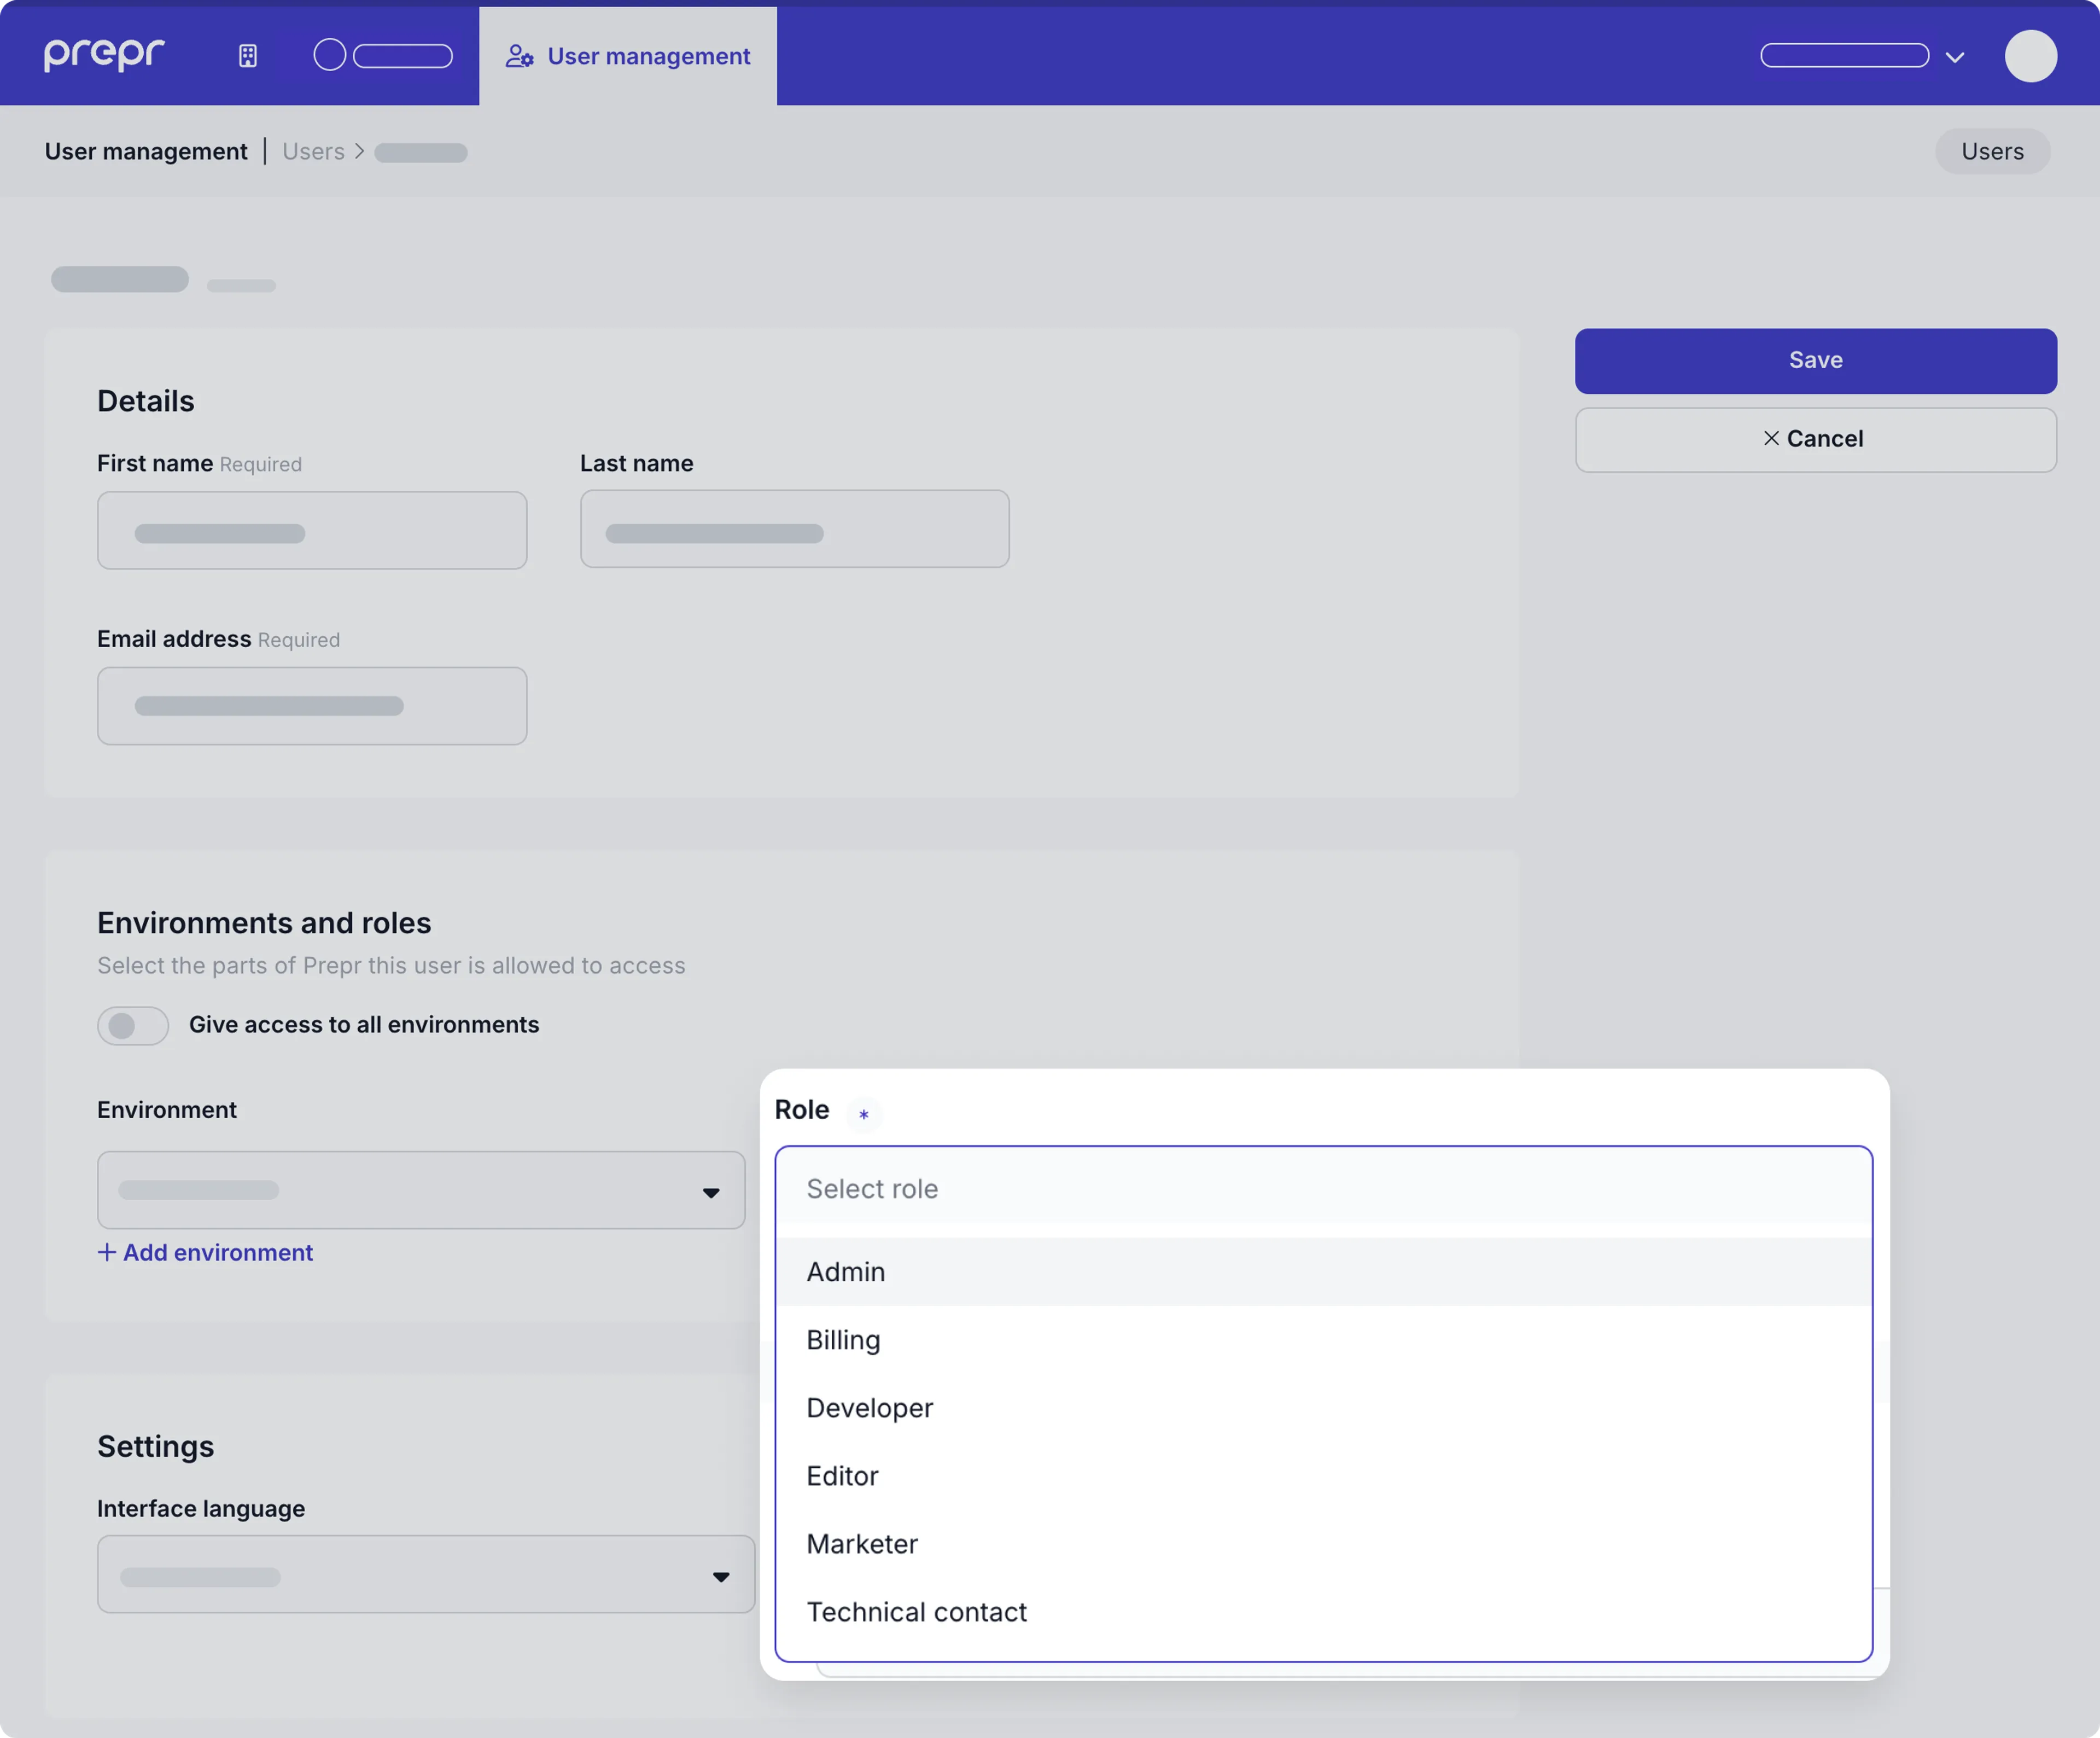This screenshot has height=1738, width=2100.
Task: Click the Prepr logo icon
Action: [104, 54]
